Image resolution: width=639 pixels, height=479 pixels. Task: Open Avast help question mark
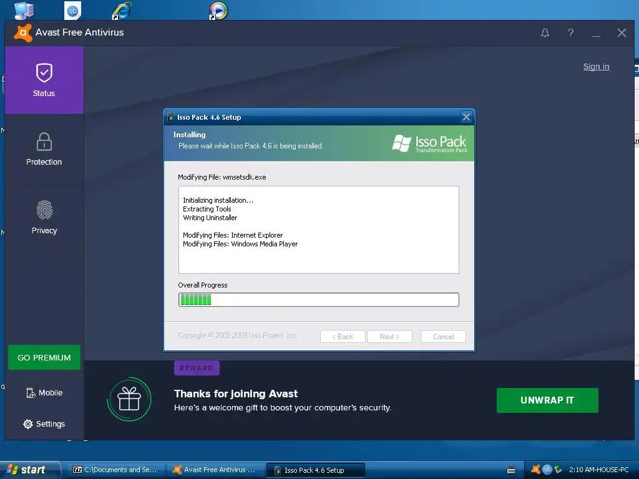click(x=570, y=32)
